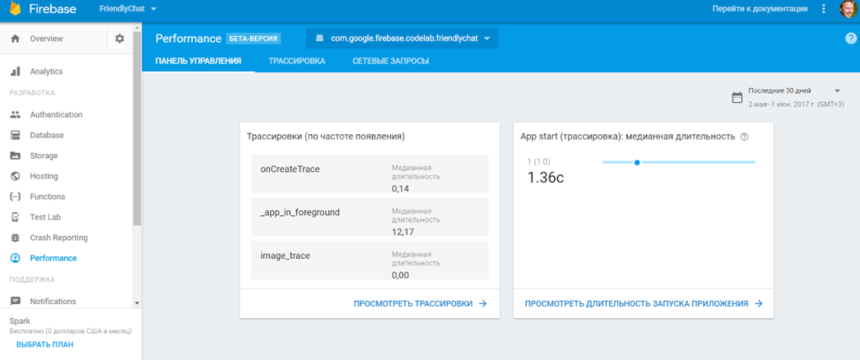
Task: Click the sidebar scroll down arrow
Action: click(x=137, y=303)
